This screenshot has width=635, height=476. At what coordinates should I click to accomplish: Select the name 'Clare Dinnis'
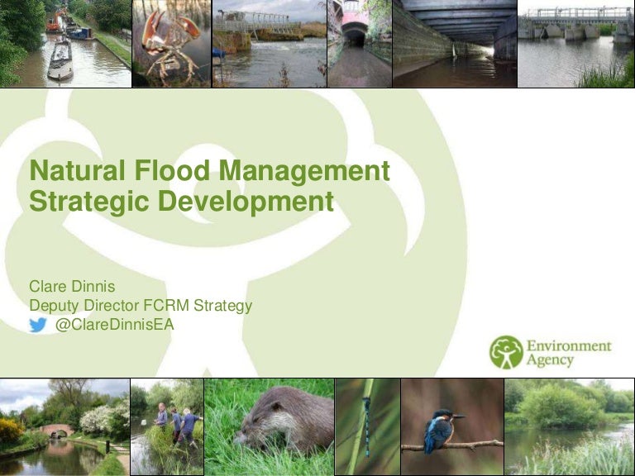click(x=72, y=287)
